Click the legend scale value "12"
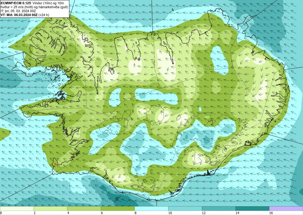 (x=204, y=213)
